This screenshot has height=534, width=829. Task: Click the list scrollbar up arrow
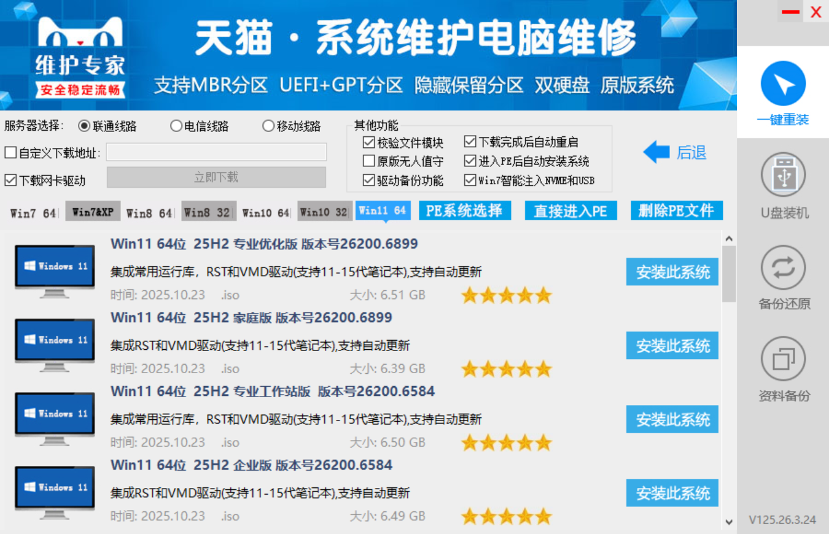click(729, 238)
